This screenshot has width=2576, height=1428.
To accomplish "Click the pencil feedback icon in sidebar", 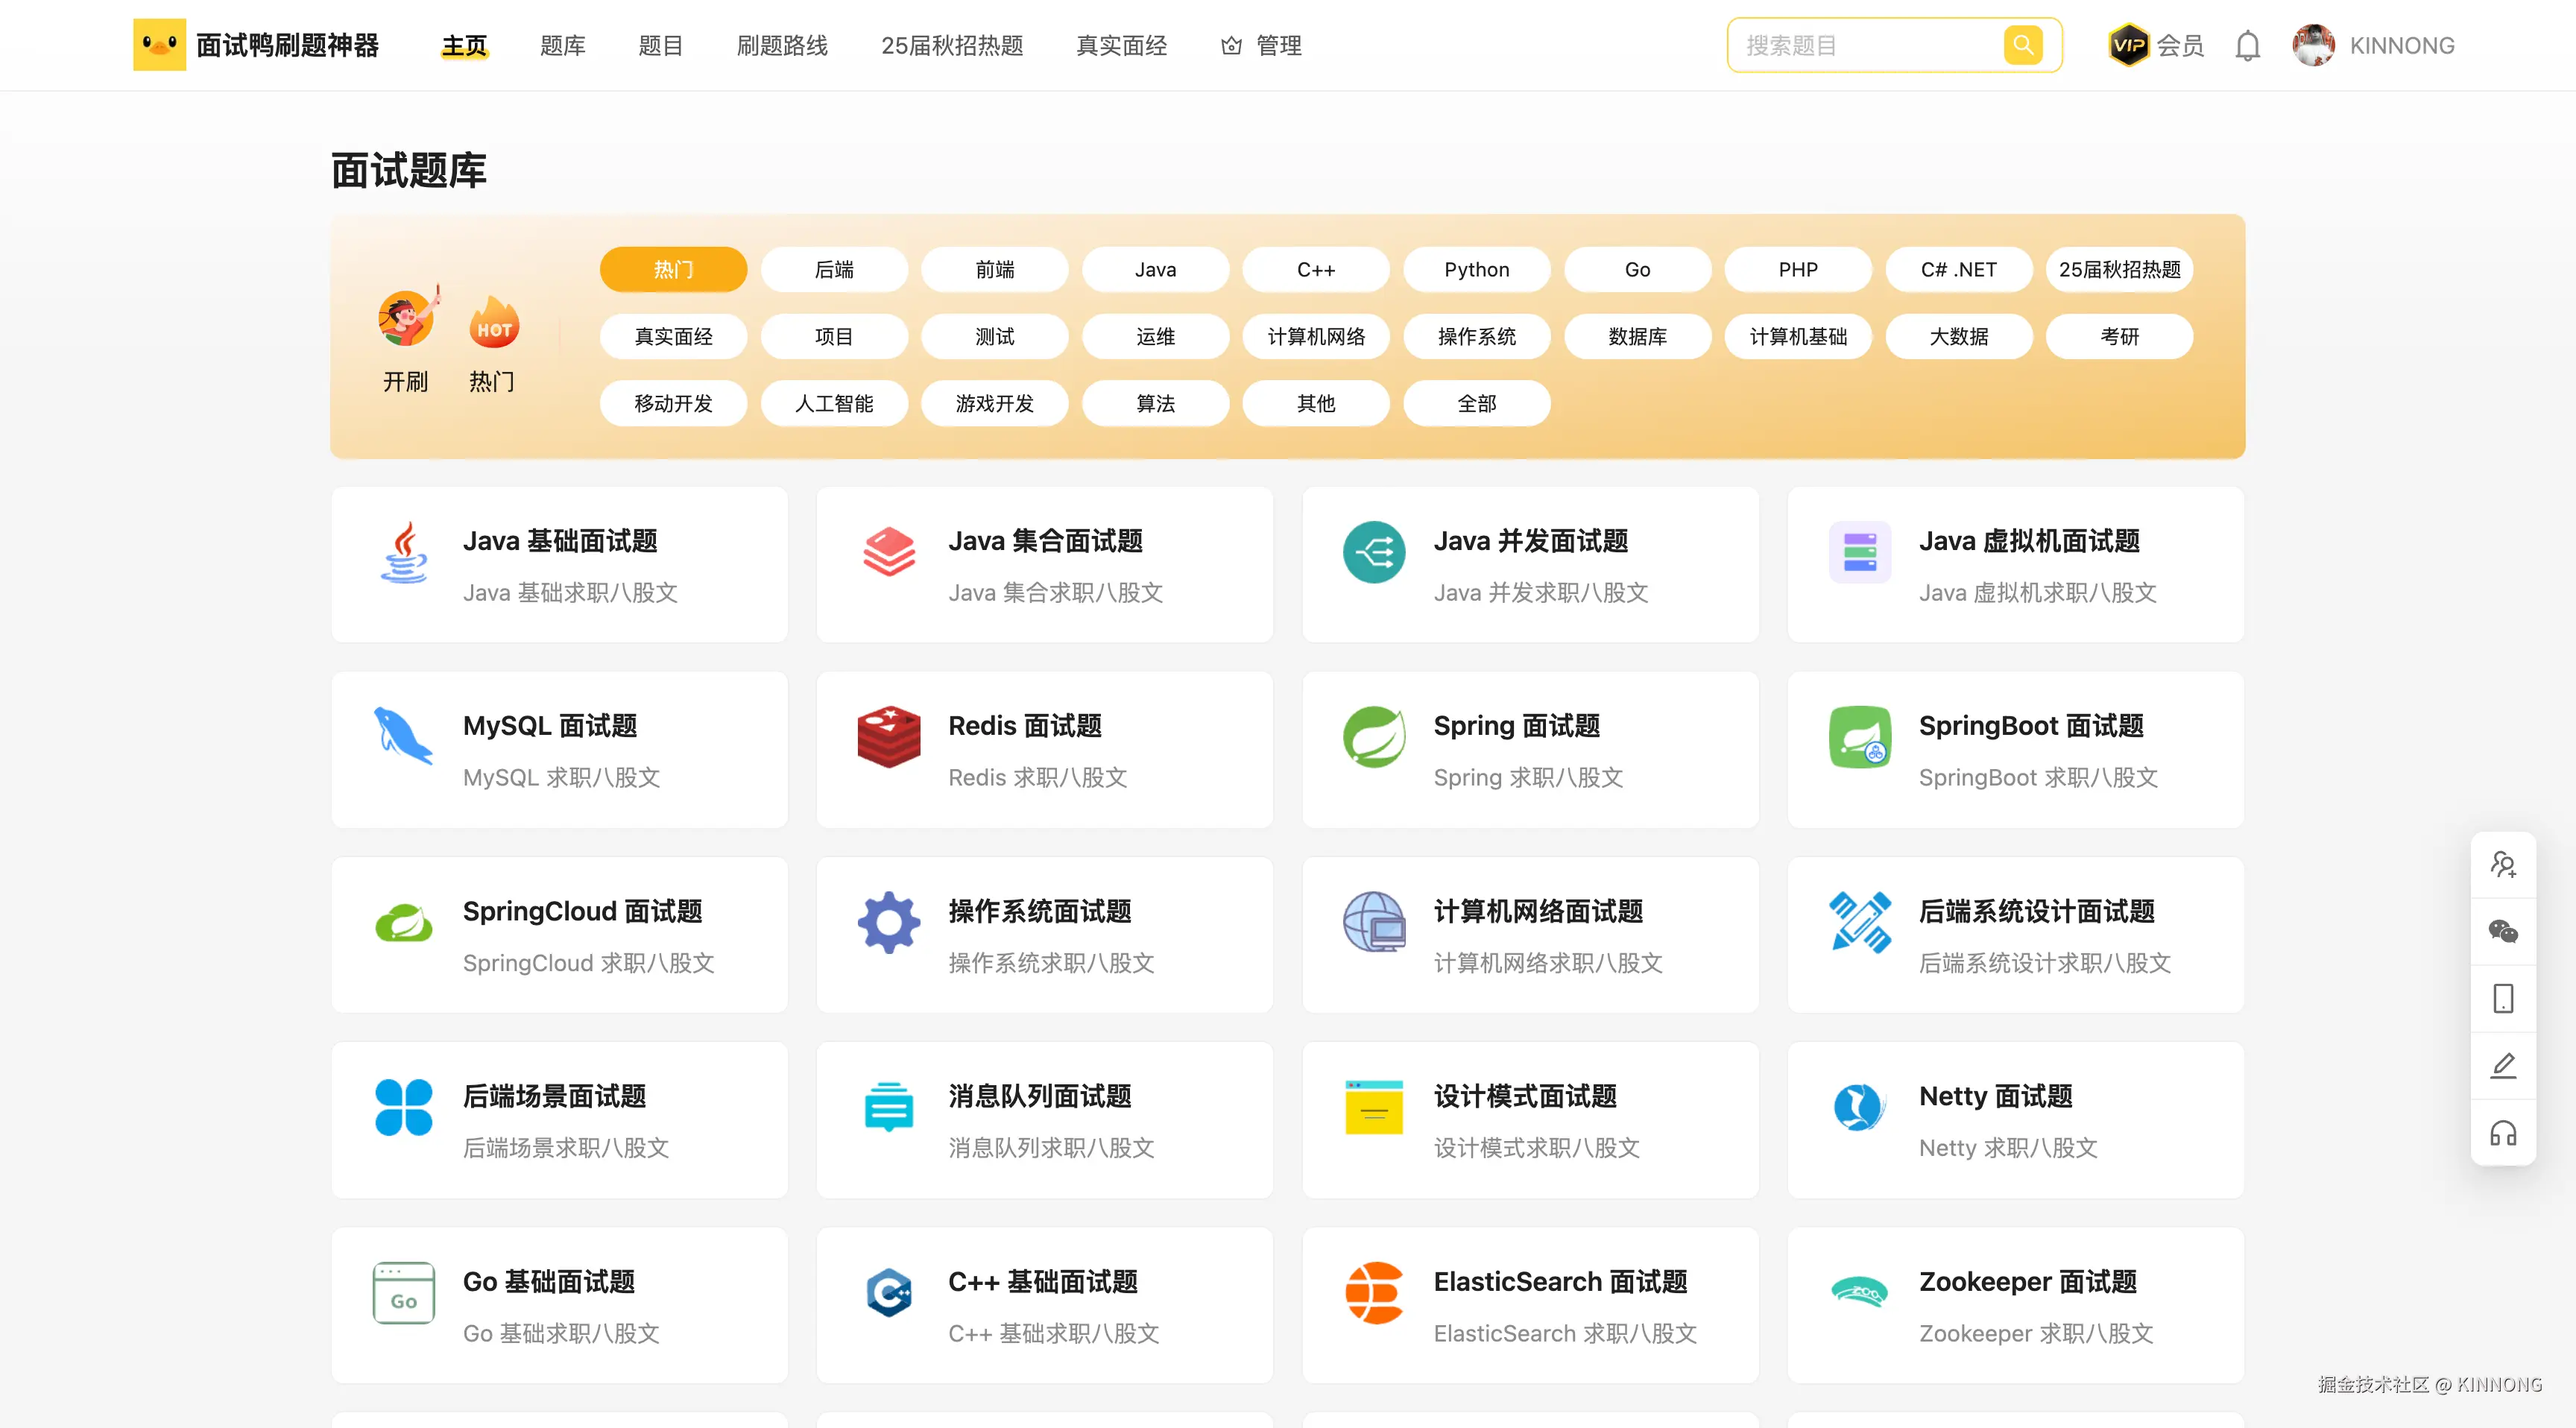I will [2502, 1066].
